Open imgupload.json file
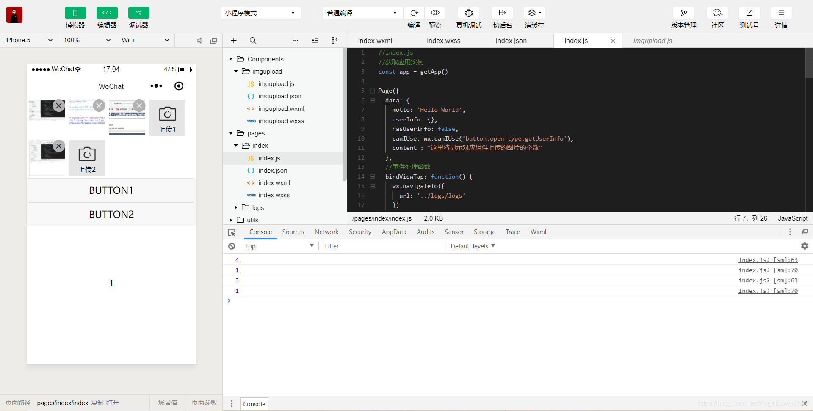Image resolution: width=813 pixels, height=411 pixels. 280,96
